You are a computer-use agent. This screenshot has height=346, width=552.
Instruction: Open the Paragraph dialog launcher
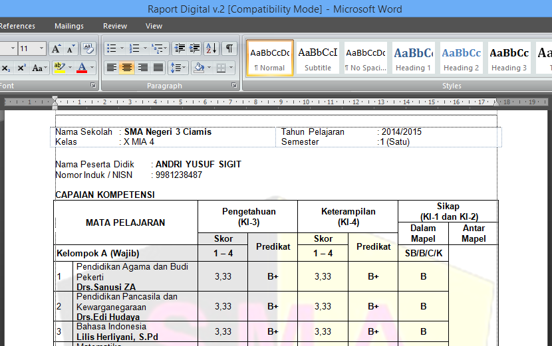pos(233,85)
